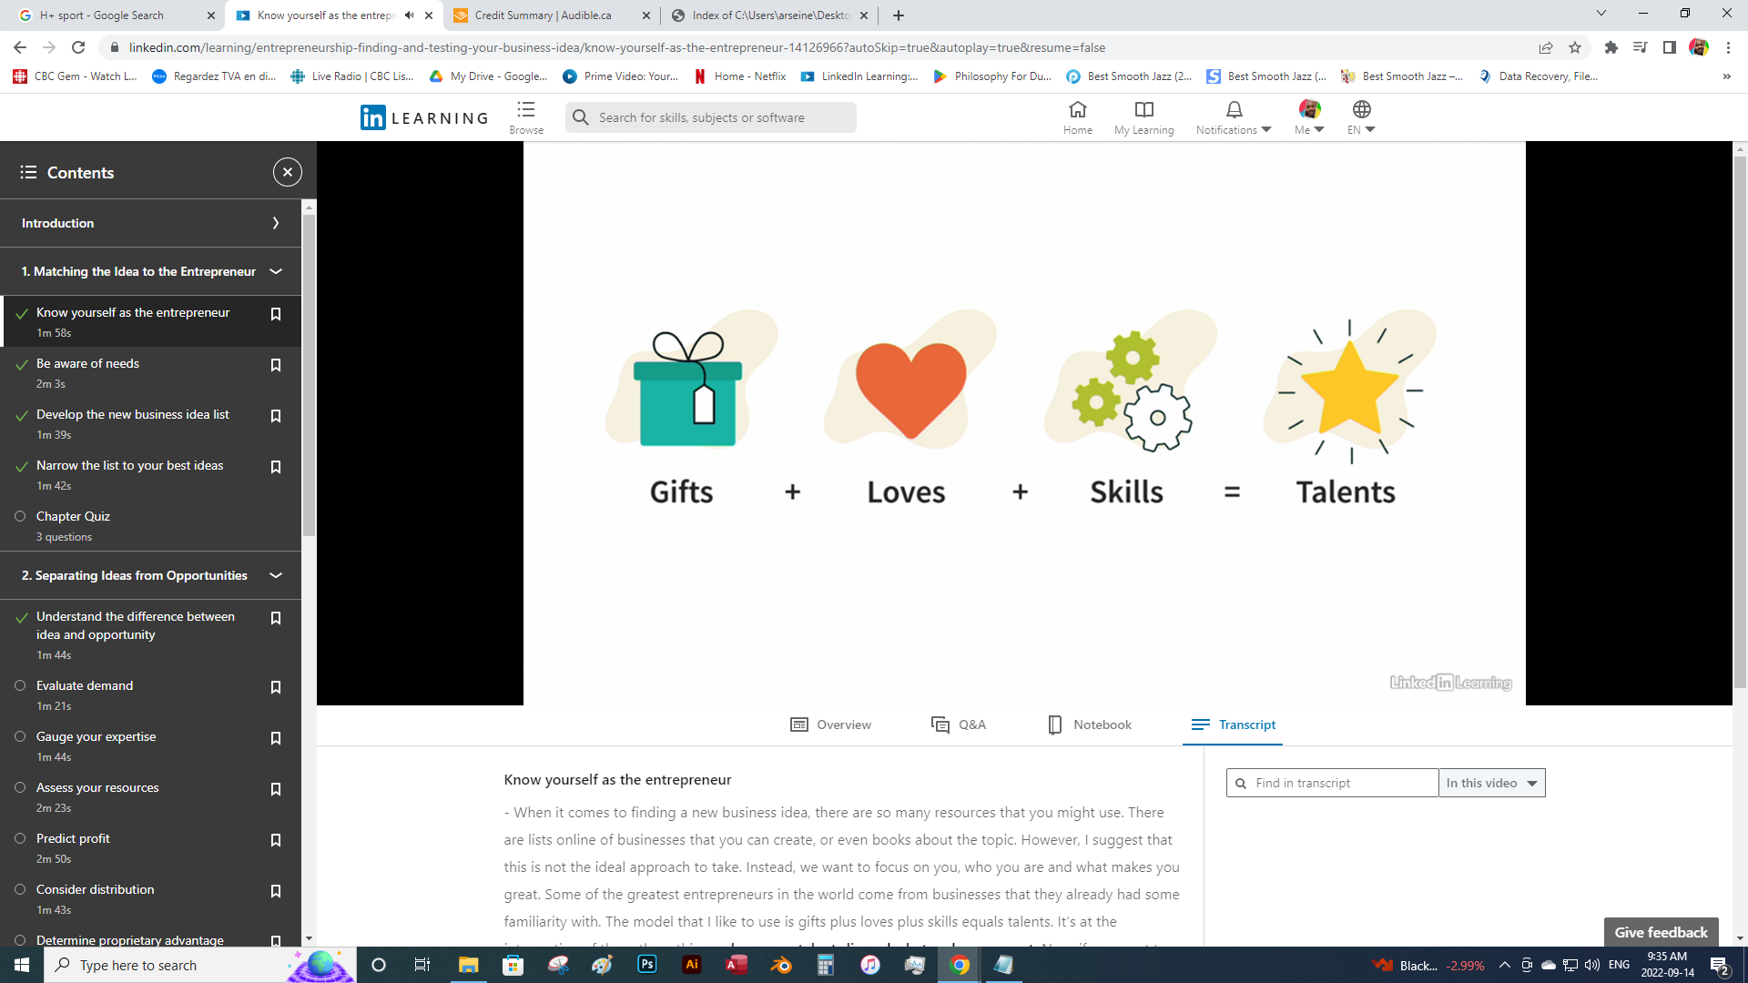Image resolution: width=1748 pixels, height=983 pixels.
Task: Bookmark the 'Evaluate demand' video
Action: coord(276,687)
